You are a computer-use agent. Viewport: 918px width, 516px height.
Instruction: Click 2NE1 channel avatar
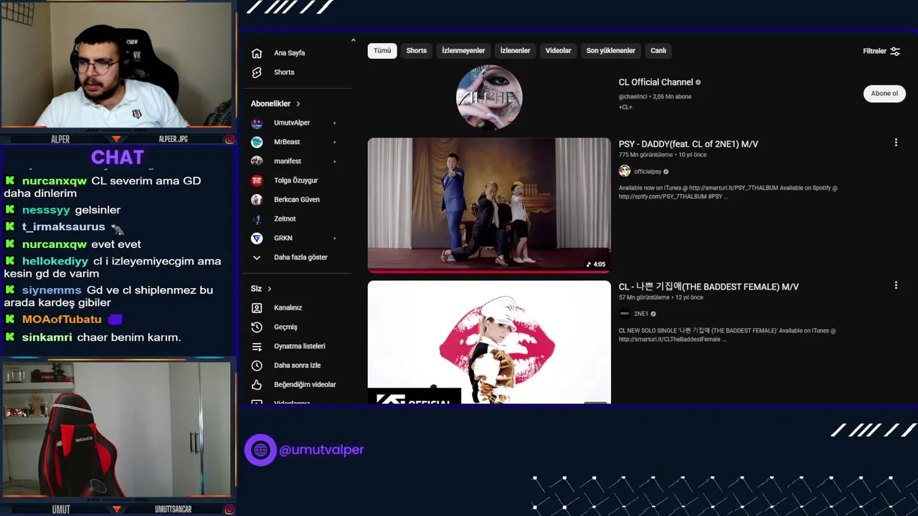[x=625, y=313]
